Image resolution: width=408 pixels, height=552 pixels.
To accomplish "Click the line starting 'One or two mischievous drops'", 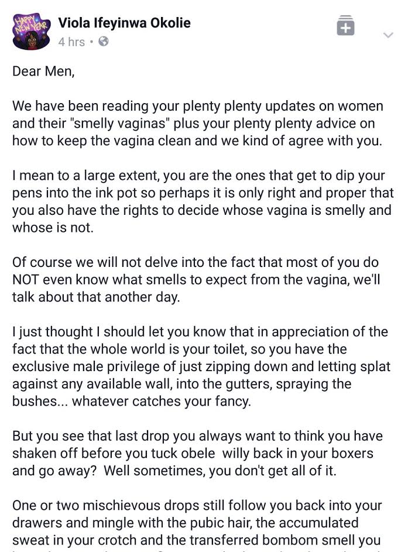I will coord(197,506).
